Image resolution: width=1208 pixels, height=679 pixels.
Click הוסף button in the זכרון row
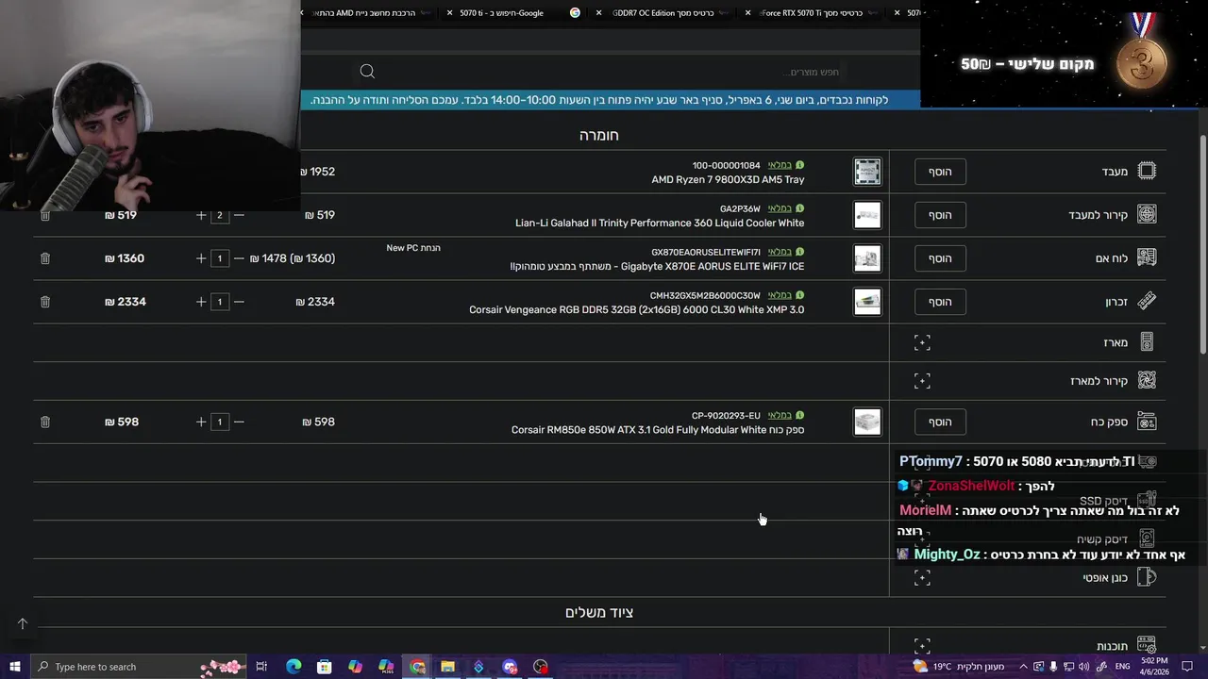(940, 302)
